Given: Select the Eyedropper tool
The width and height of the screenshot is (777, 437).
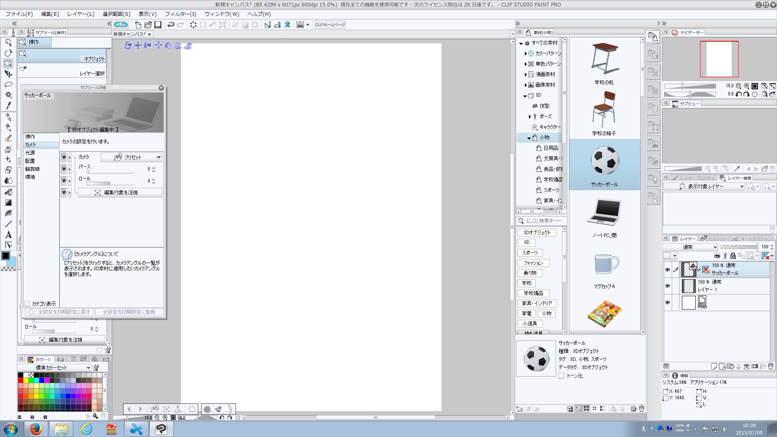Looking at the screenshot, I should coord(8,106).
